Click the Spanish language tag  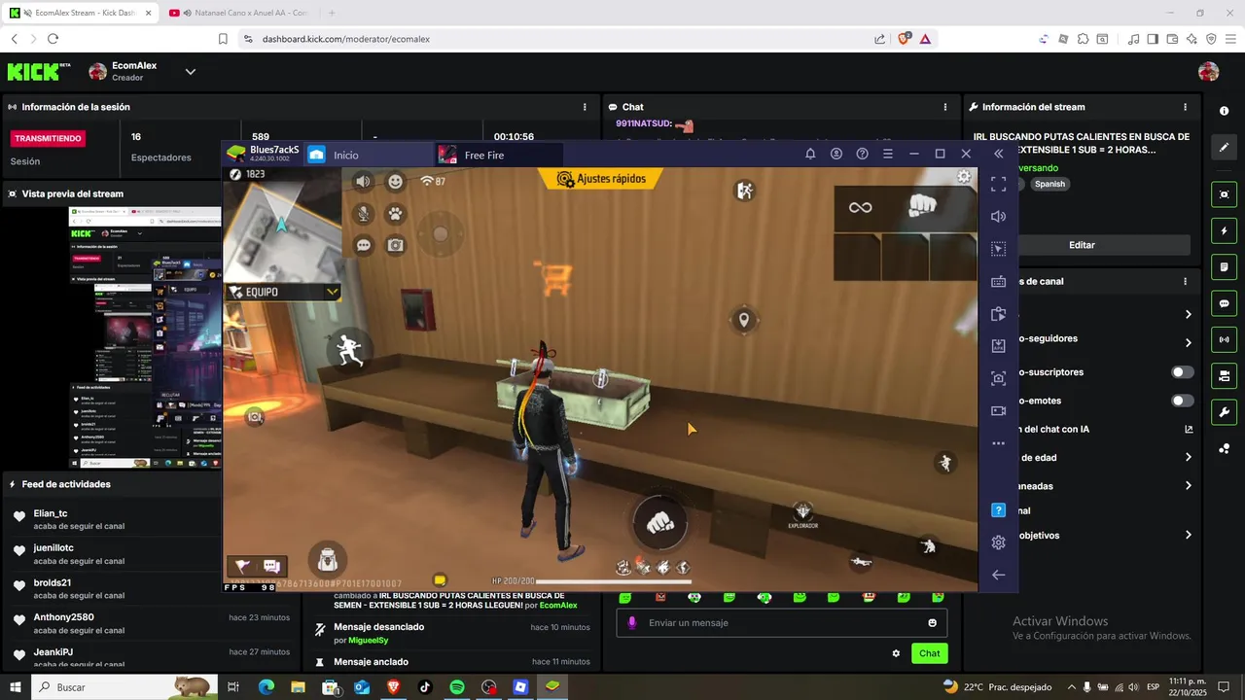point(1049,184)
